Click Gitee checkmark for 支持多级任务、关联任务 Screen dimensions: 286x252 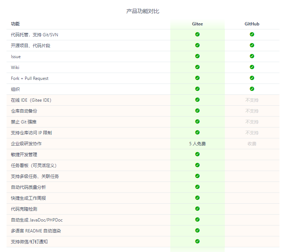coord(197,176)
